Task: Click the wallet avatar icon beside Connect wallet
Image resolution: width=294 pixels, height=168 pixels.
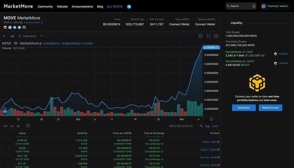Action: click(264, 6)
